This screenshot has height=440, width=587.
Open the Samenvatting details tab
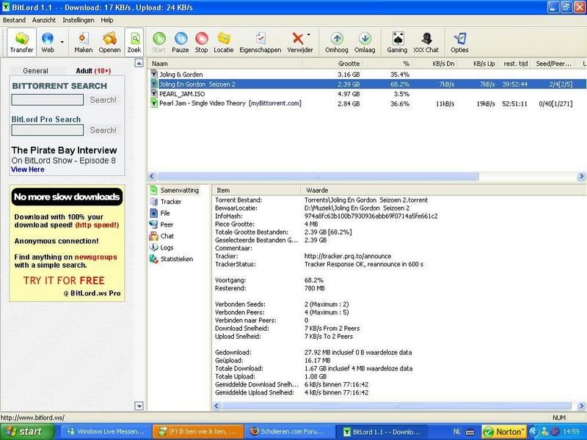point(175,191)
